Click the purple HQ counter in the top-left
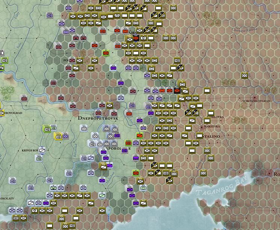 click(49, 15)
